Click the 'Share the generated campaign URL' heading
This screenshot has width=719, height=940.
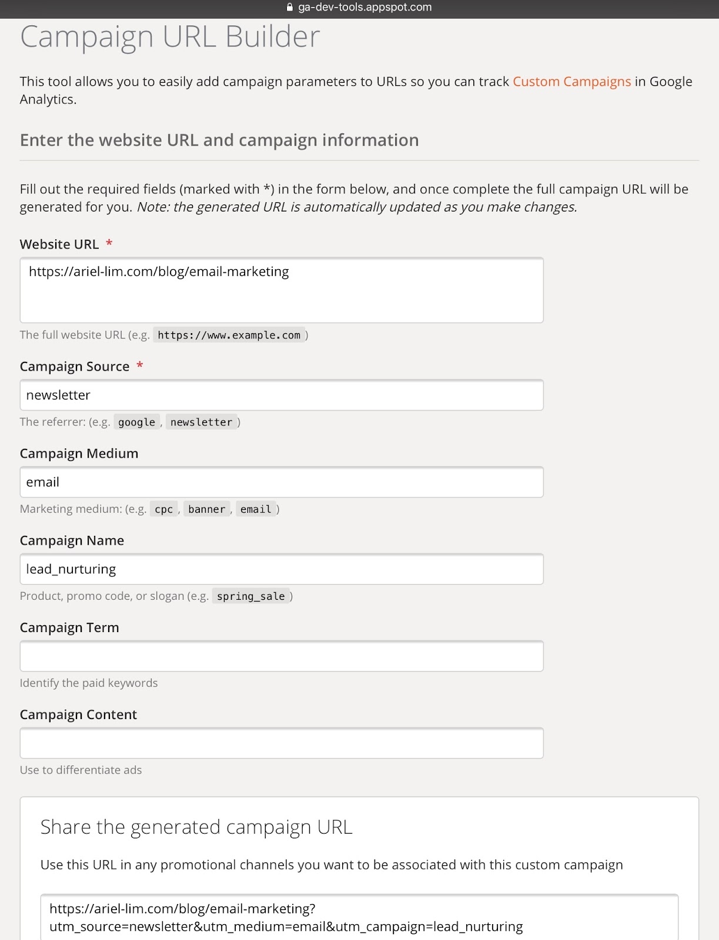coord(196,827)
